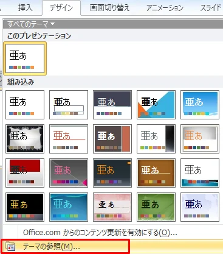Viewport: 223px width, 254px height.
Task: Apply the black torn-paper frame theme
Action: click(x=25, y=139)
